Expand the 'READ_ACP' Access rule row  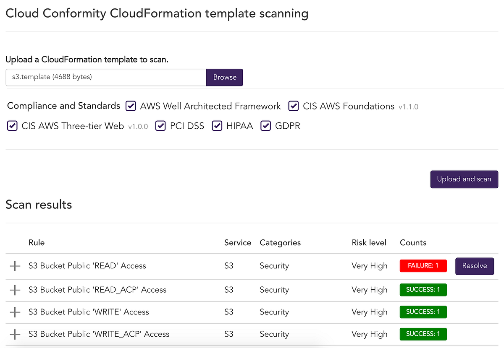(x=15, y=290)
